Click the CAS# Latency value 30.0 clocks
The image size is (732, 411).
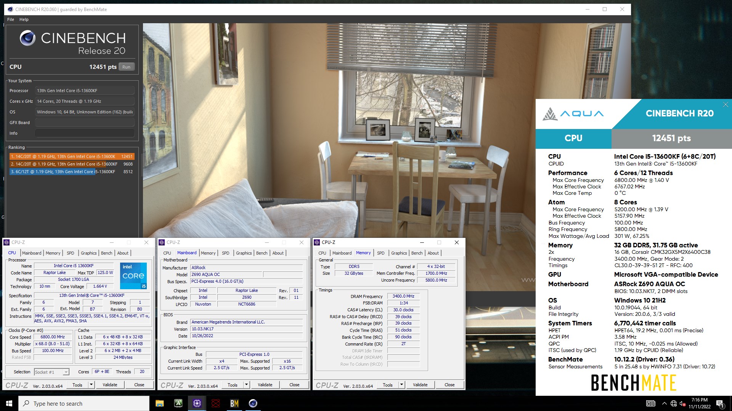(x=403, y=310)
